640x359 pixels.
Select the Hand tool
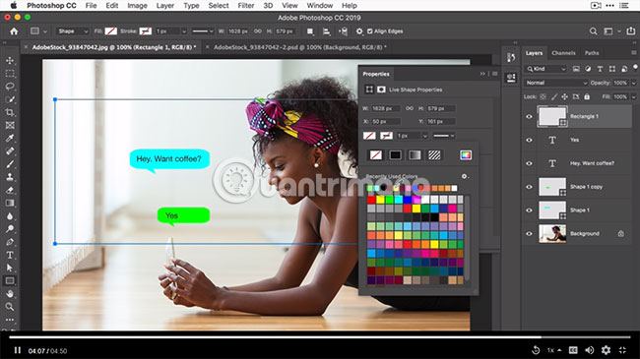click(x=10, y=294)
